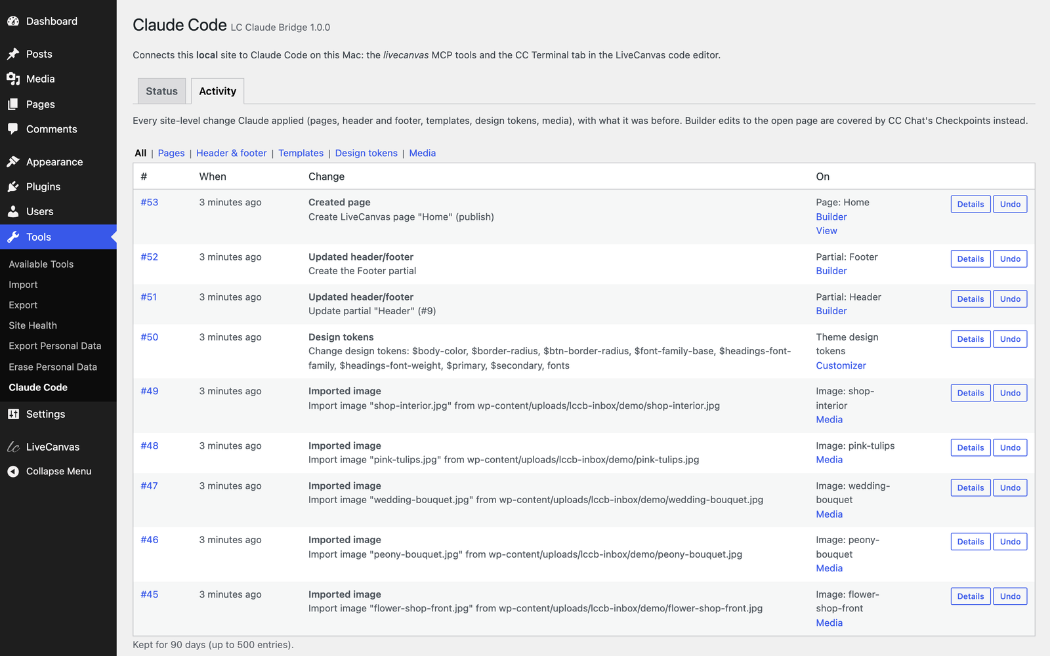Show All activity entries
1050x656 pixels.
click(x=140, y=153)
